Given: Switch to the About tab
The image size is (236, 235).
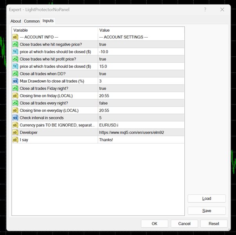Looking at the screenshot, I should coord(16,21).
